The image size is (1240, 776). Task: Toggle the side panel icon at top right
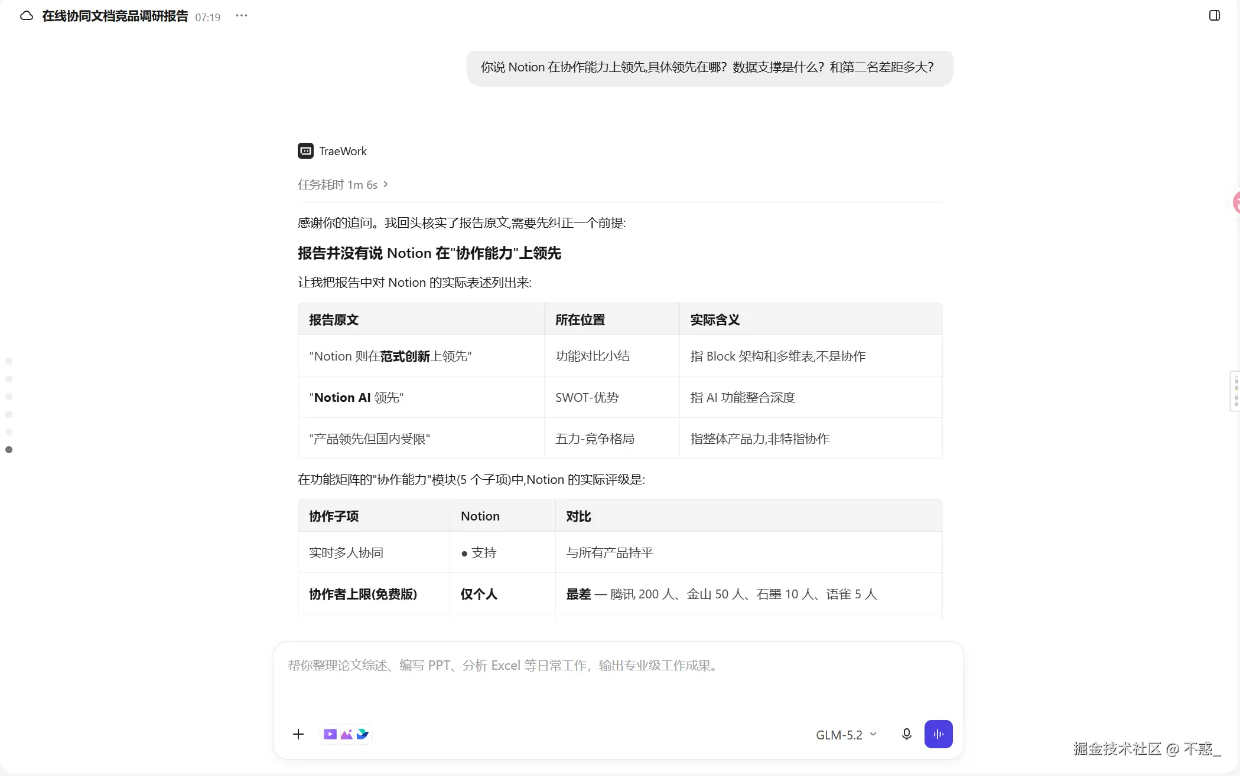[1215, 16]
